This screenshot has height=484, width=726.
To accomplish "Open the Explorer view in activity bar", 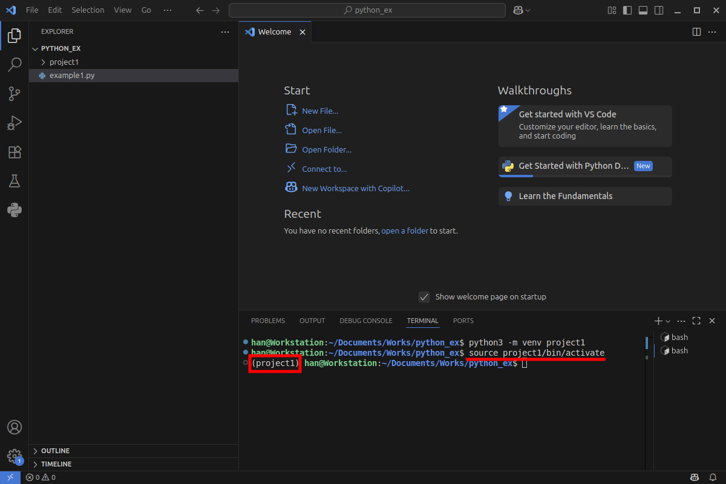I will (15, 36).
